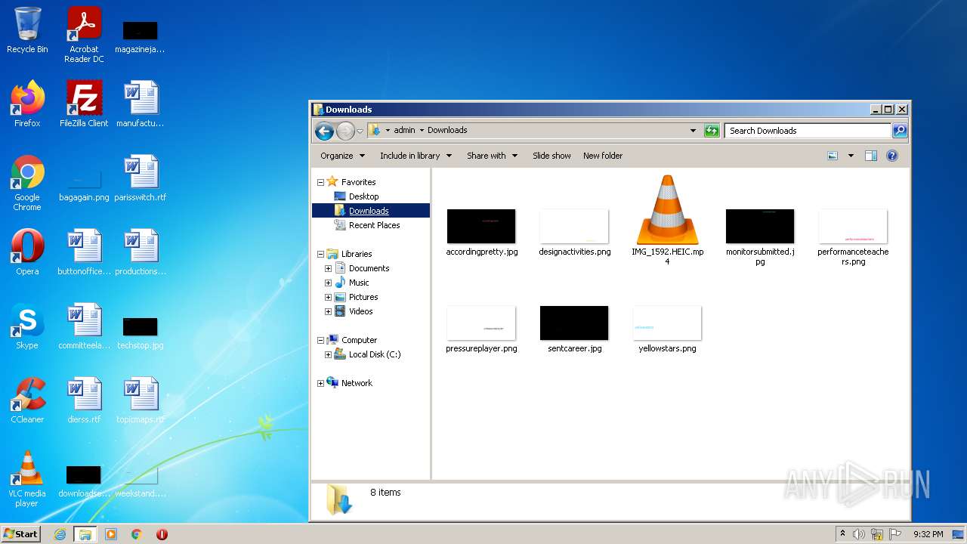
Task: Open Internet Explorer from the taskbar
Action: (x=60, y=534)
